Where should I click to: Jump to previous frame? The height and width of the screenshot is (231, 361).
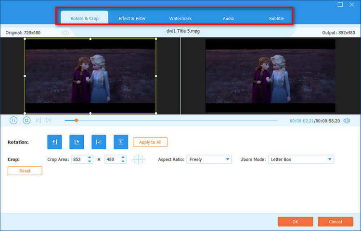[39, 120]
